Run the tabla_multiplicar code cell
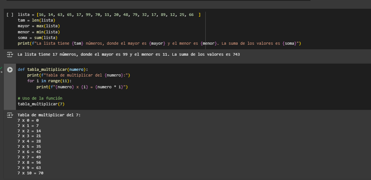The width and height of the screenshot is (371, 180). pyautogui.click(x=10, y=70)
